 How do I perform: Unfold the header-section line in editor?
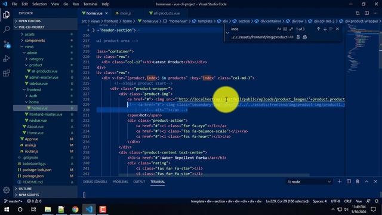pyautogui.click(x=93, y=30)
